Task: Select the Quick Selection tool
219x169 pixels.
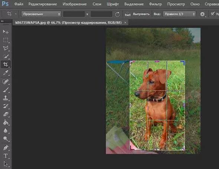Action: pos(6,56)
